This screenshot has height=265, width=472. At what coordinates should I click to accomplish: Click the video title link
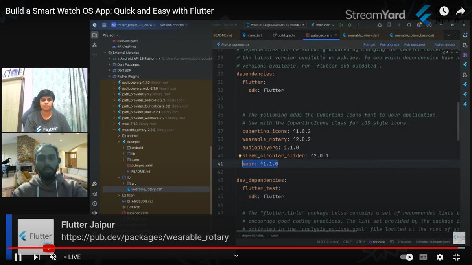[x=110, y=11]
